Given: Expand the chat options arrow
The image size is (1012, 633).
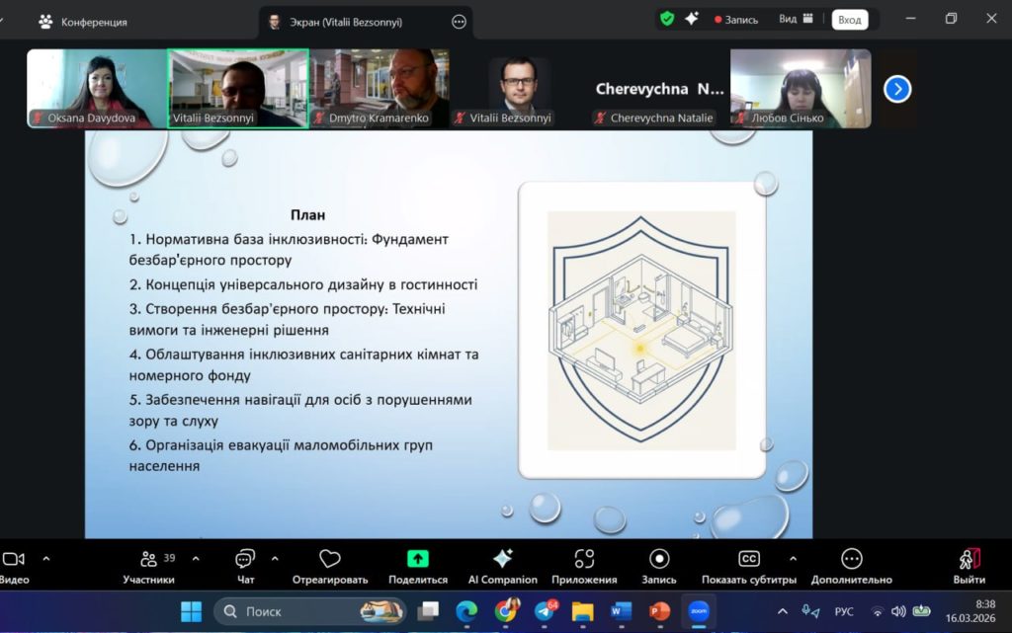Looking at the screenshot, I should [x=275, y=558].
